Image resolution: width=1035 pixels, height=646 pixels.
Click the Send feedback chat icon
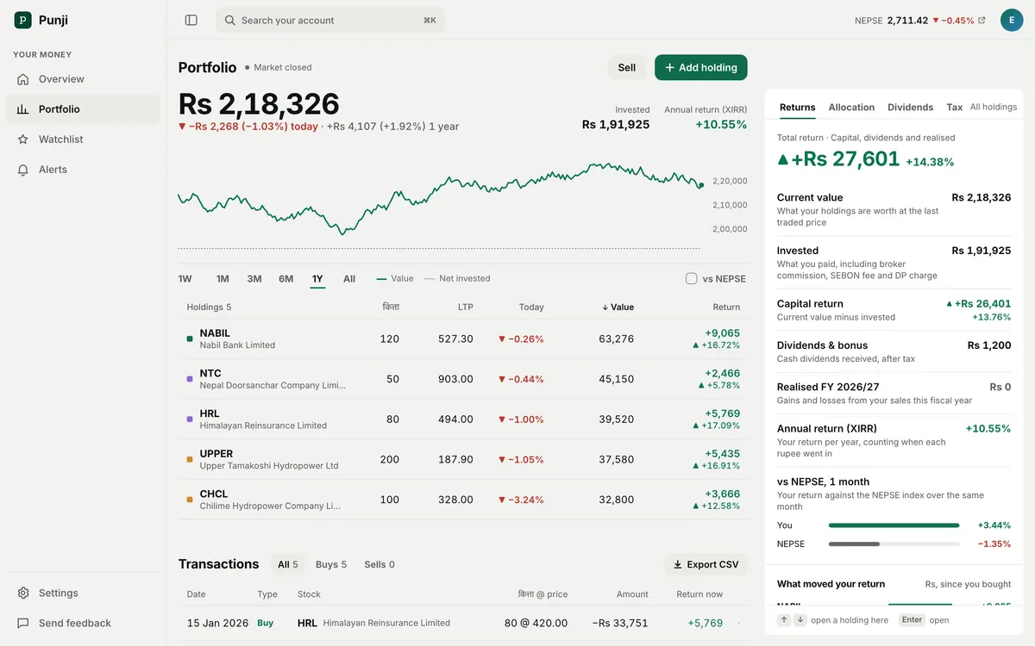tap(23, 624)
